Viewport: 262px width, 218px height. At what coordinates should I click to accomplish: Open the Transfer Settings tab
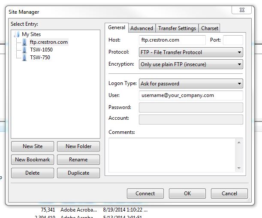177,28
